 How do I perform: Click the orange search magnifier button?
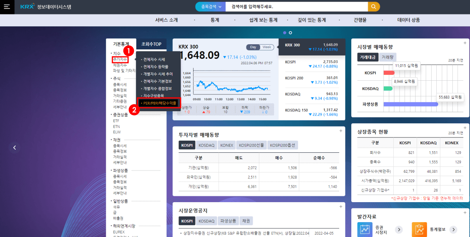tap(374, 7)
